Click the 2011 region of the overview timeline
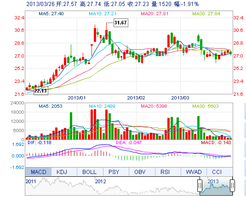The height and width of the screenshot is (197, 246). pyautogui.click(x=31, y=181)
